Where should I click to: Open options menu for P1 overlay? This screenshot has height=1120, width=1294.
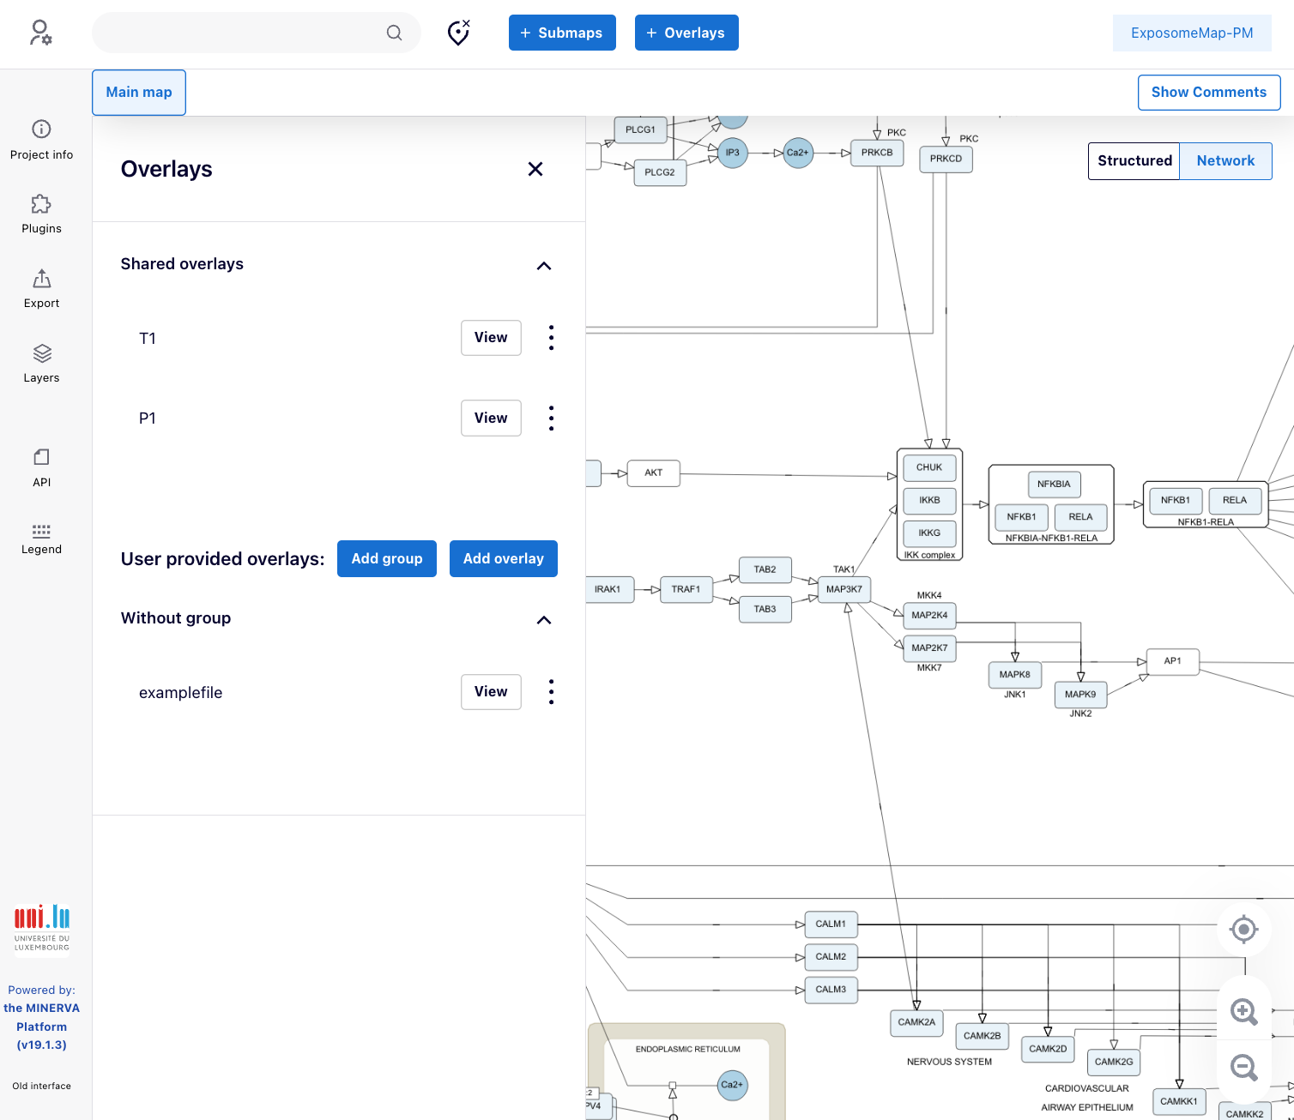551,418
